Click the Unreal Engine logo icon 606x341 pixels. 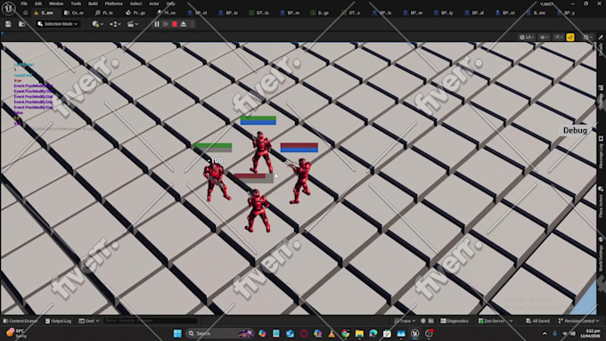9,8
